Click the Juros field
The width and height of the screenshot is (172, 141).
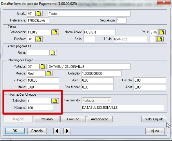[x=97, y=80]
